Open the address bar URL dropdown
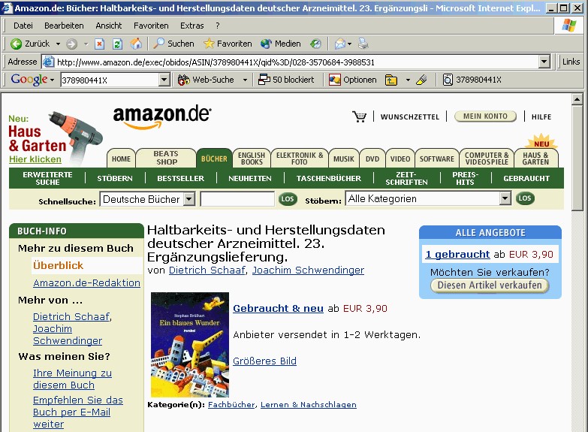The width and height of the screenshot is (588, 432). tap(544, 62)
